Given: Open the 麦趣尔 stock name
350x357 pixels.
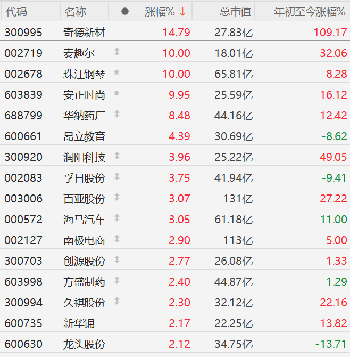Looking at the screenshot, I should click(x=79, y=53).
